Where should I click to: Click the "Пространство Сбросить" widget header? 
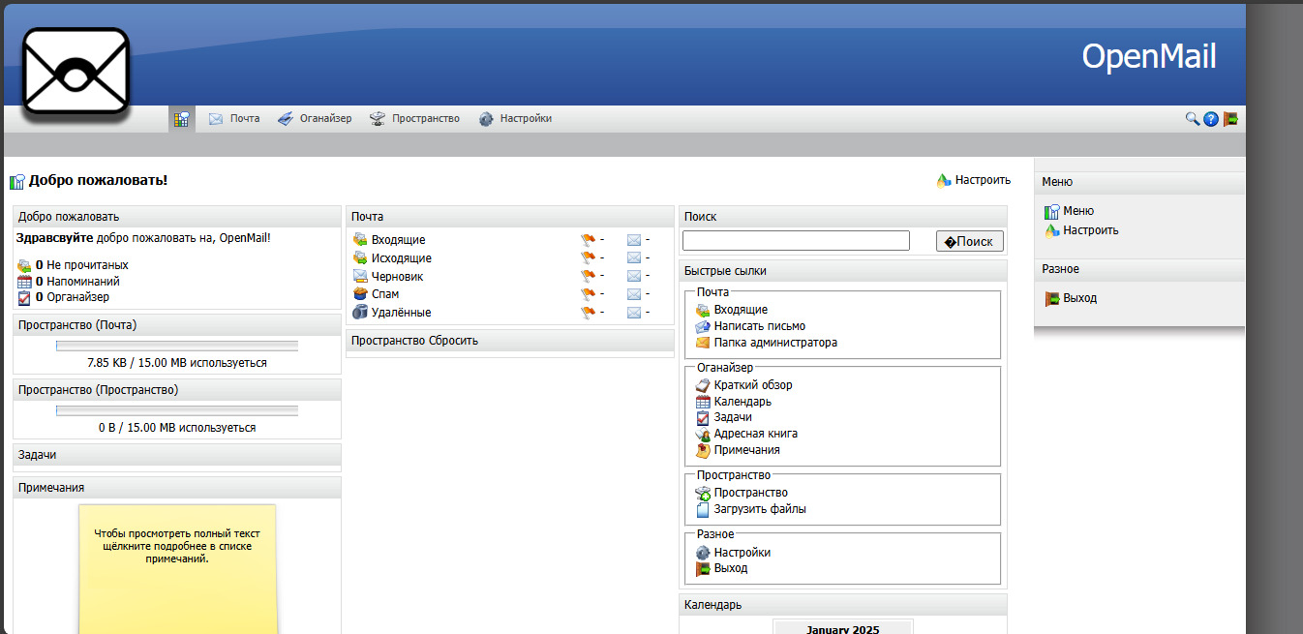tap(510, 341)
